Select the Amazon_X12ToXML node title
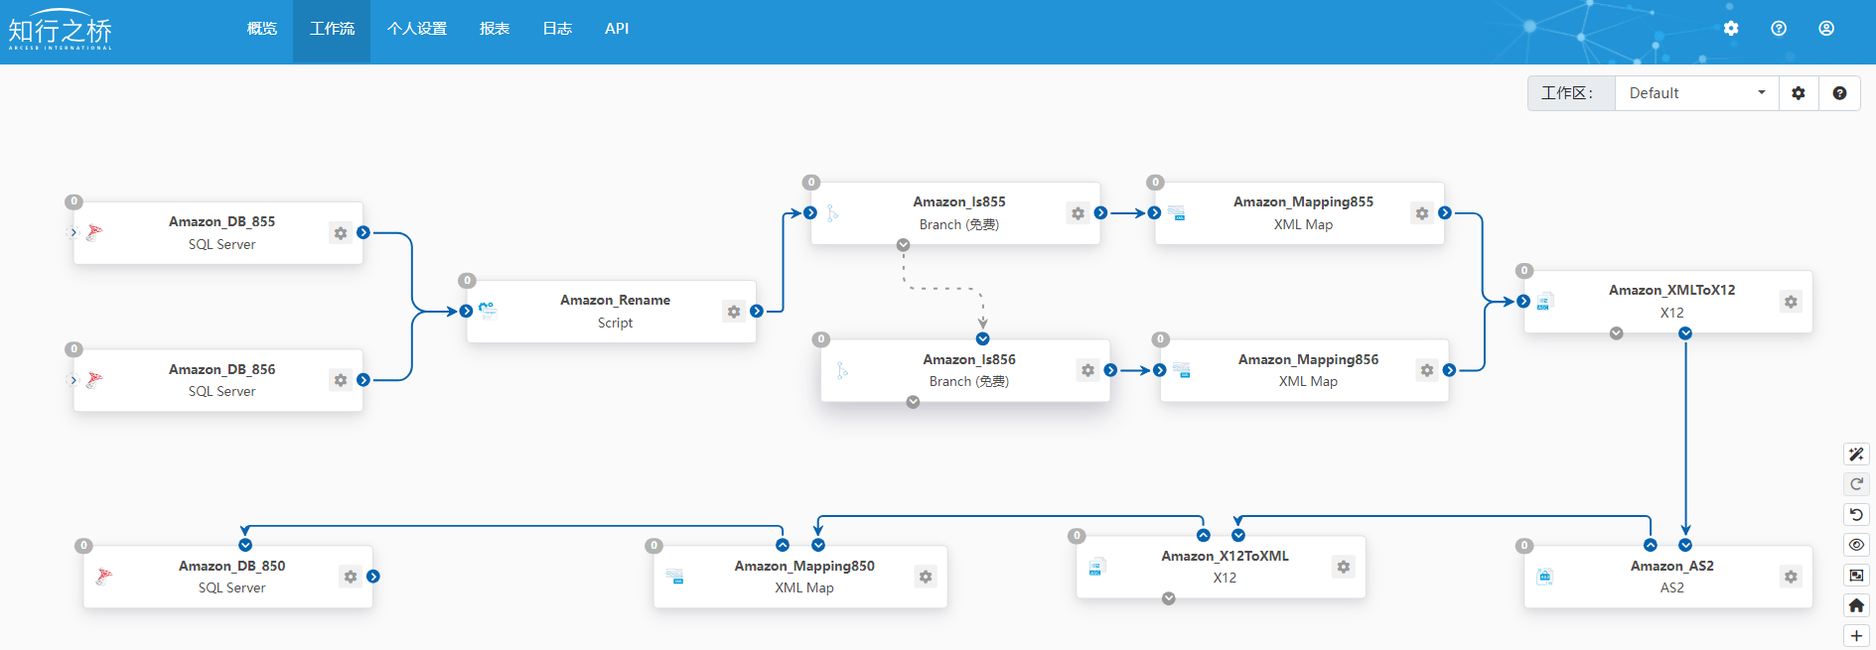This screenshot has width=1876, height=650. pyautogui.click(x=1225, y=556)
